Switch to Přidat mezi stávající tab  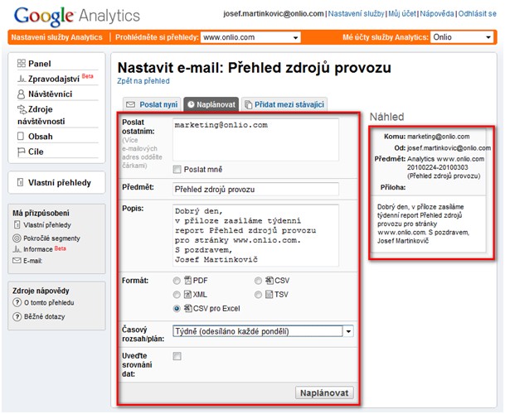tap(284, 104)
